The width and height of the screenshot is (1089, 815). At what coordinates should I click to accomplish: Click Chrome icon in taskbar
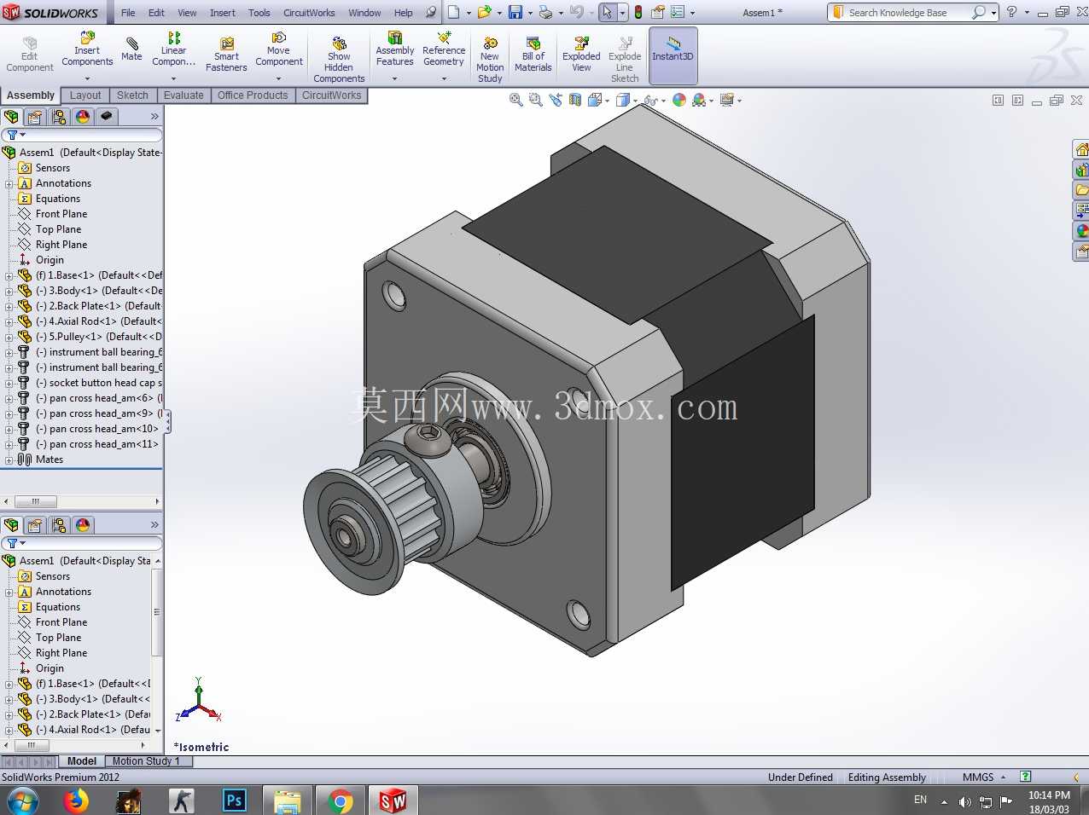point(341,801)
